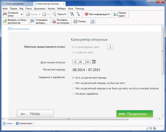Select 'Не было заработка' radio button
Image resolution: width=166 pixels, height=132 pixels.
tap(73, 94)
